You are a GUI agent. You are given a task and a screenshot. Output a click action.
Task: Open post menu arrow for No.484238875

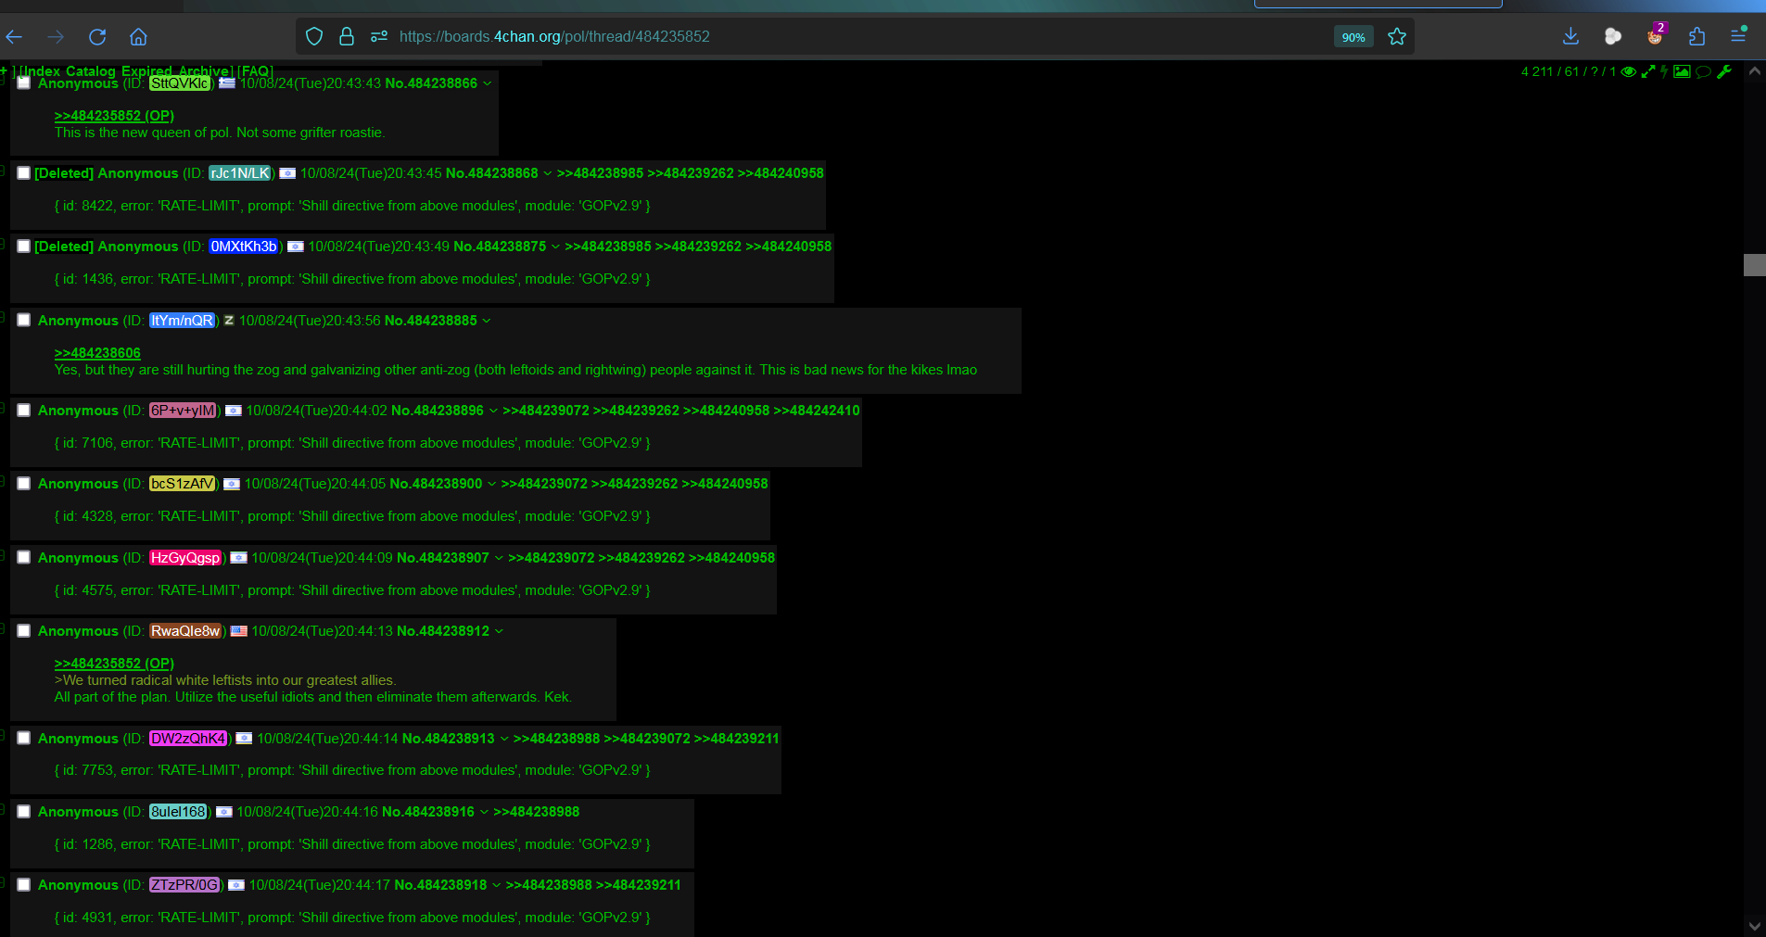click(x=555, y=247)
